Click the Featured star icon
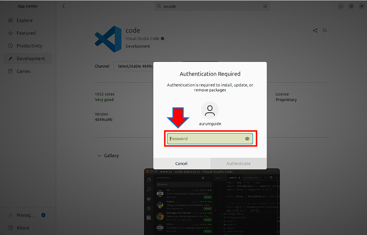The width and height of the screenshot is (367, 235). 10,33
